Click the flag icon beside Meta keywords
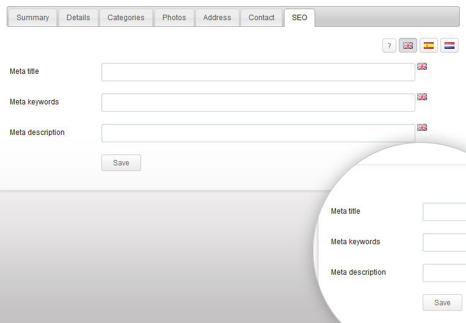The width and height of the screenshot is (466, 323). click(422, 97)
